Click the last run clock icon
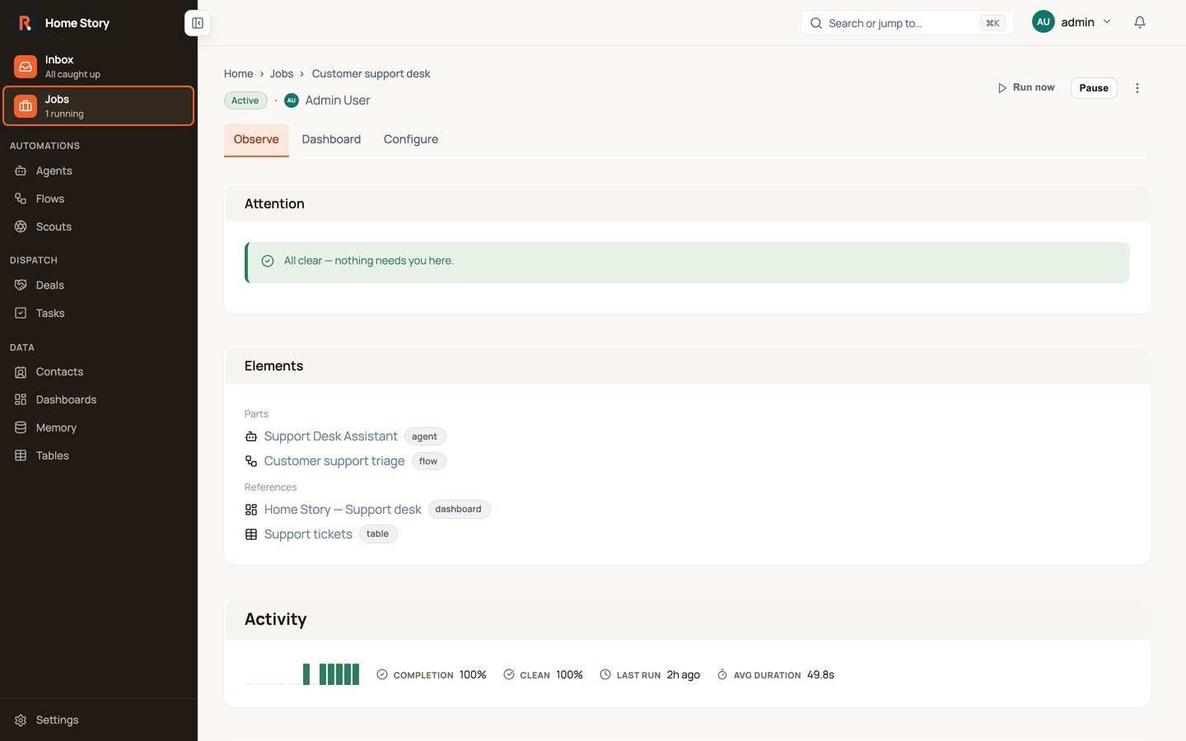Viewport: 1186px width, 741px height. tap(605, 674)
